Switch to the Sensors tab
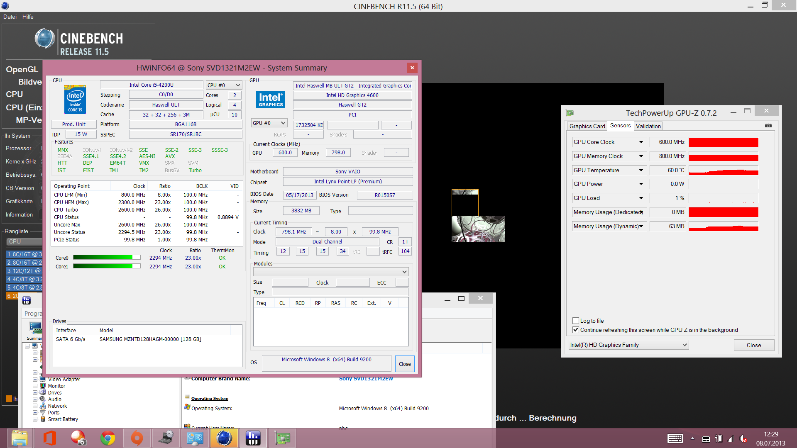 620,125
